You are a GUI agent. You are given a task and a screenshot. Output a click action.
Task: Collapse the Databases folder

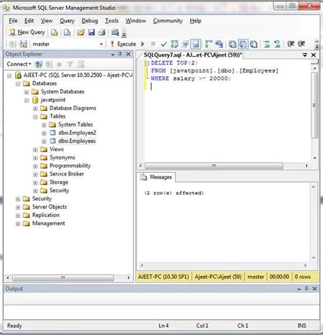(18, 84)
